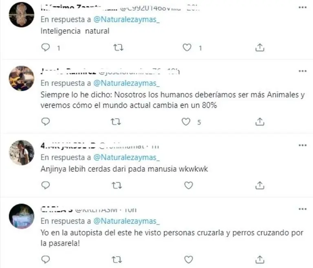
Task: Reply to the 'Anjinya lebih cerdas' tweet
Action: pos(46,185)
